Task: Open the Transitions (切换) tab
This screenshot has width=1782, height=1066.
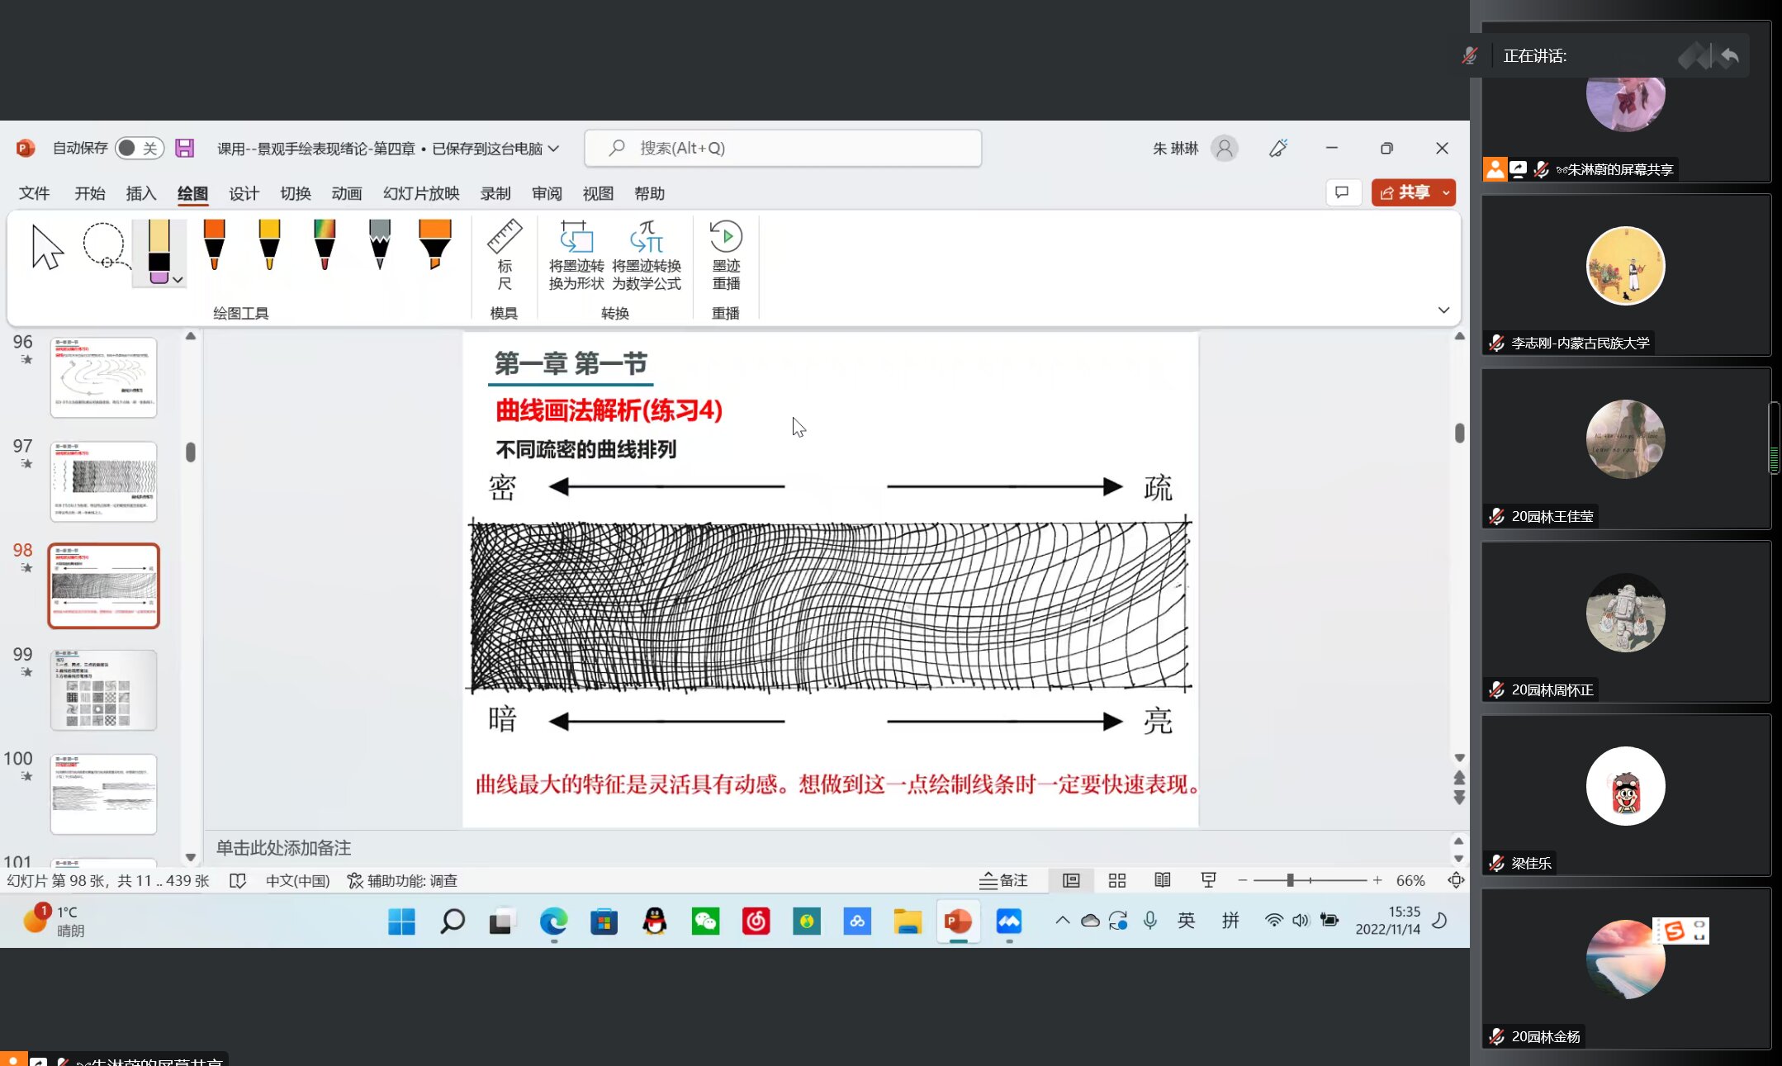Action: pos(296,193)
